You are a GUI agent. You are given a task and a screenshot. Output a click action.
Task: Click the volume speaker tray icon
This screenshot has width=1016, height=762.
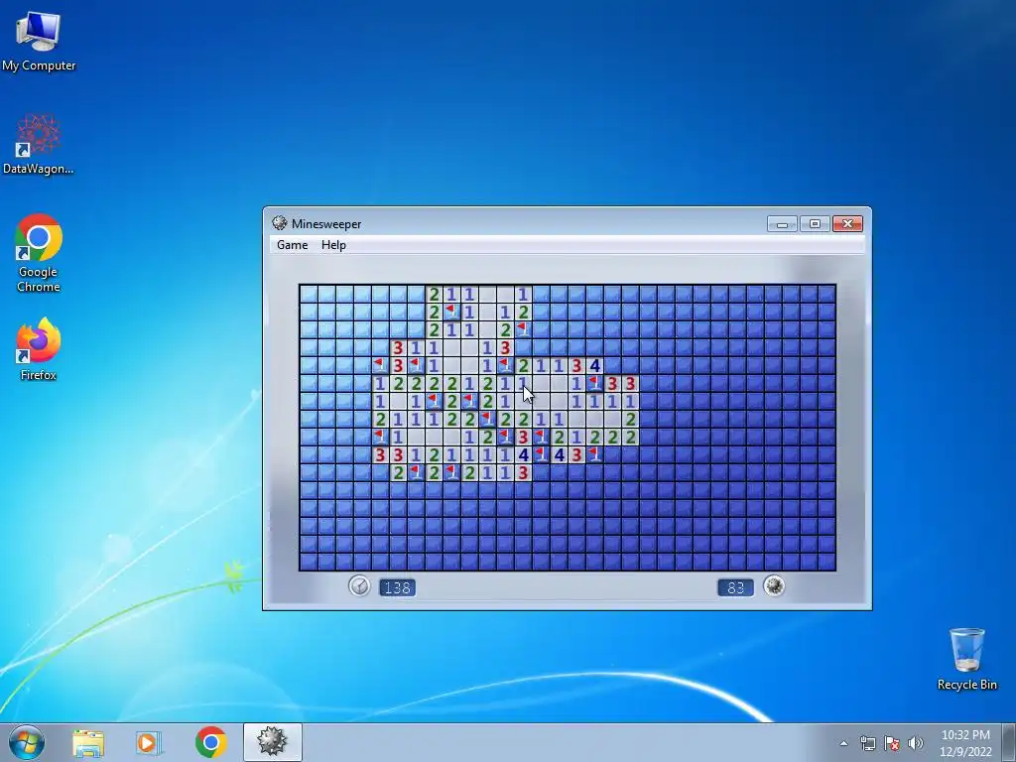click(x=916, y=743)
